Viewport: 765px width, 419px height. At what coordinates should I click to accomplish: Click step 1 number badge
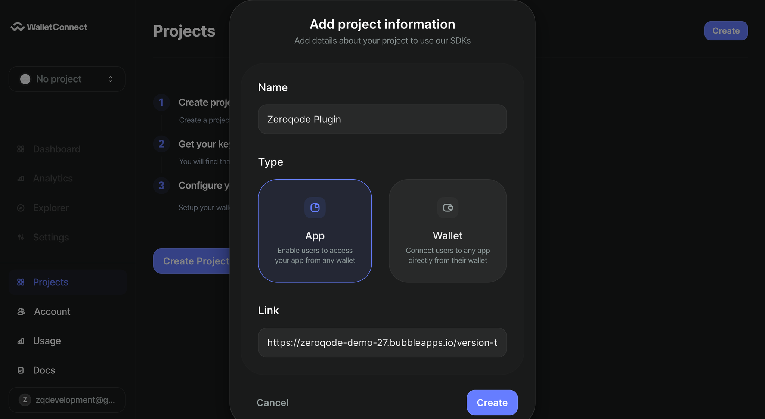tap(161, 102)
